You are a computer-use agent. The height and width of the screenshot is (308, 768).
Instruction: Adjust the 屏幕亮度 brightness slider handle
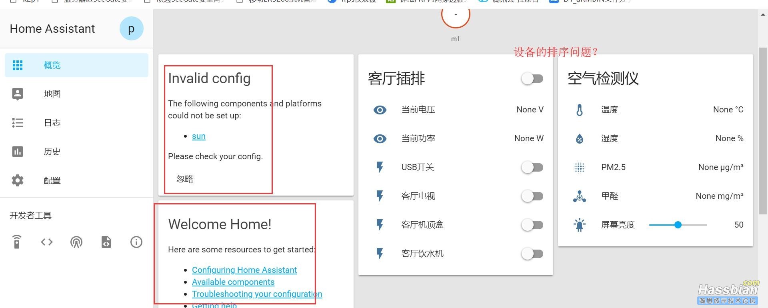click(x=678, y=225)
